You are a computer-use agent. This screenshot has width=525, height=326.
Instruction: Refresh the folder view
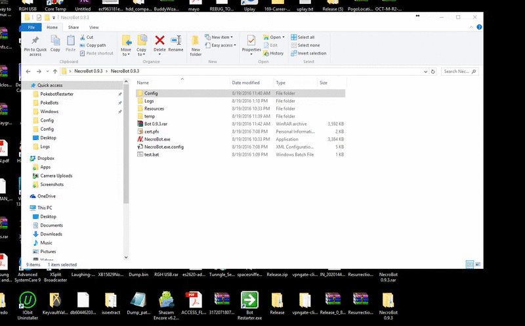coord(433,72)
